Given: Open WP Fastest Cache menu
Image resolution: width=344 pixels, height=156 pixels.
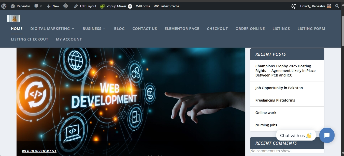Looking at the screenshot, I should click(166, 6).
